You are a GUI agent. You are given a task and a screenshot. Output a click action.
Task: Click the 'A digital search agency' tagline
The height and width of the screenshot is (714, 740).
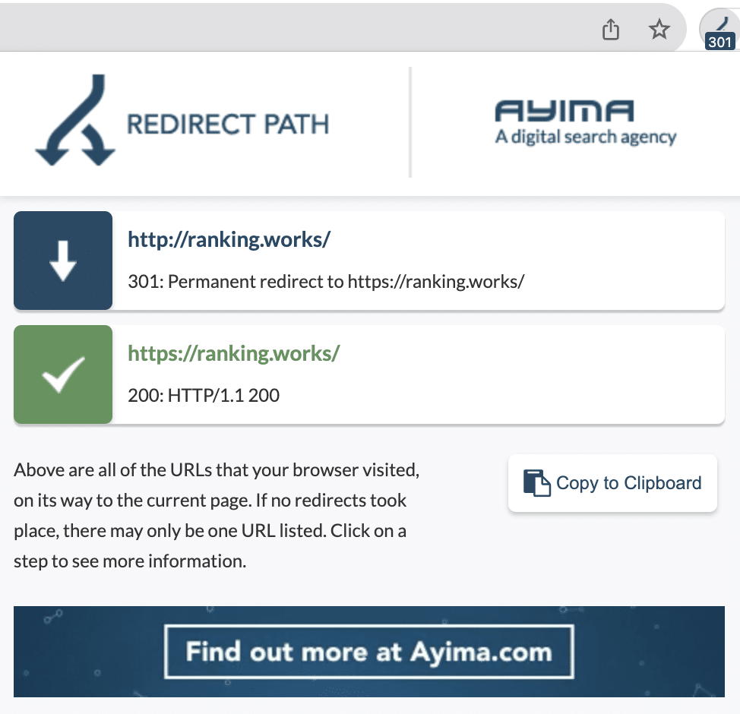(585, 137)
